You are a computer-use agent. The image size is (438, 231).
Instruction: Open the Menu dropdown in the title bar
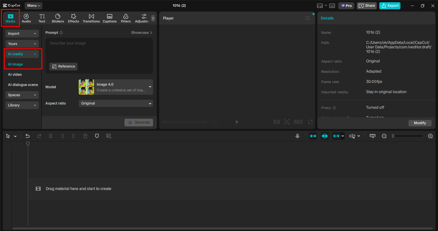[33, 5]
